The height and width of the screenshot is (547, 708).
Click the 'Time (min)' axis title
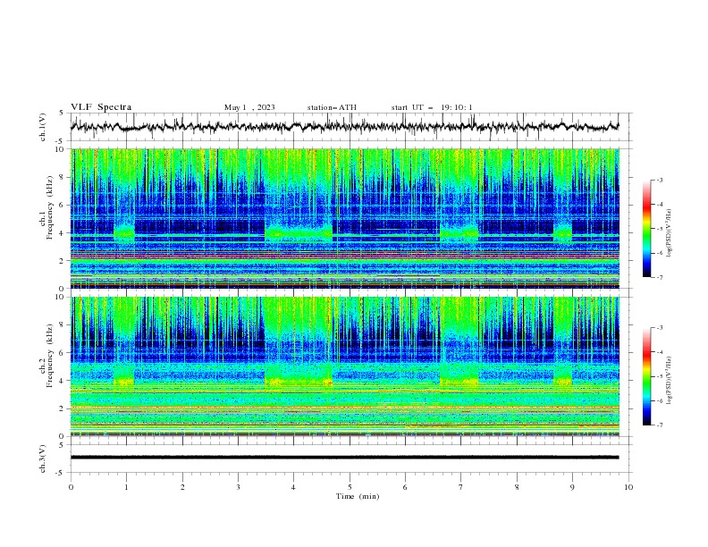click(358, 496)
